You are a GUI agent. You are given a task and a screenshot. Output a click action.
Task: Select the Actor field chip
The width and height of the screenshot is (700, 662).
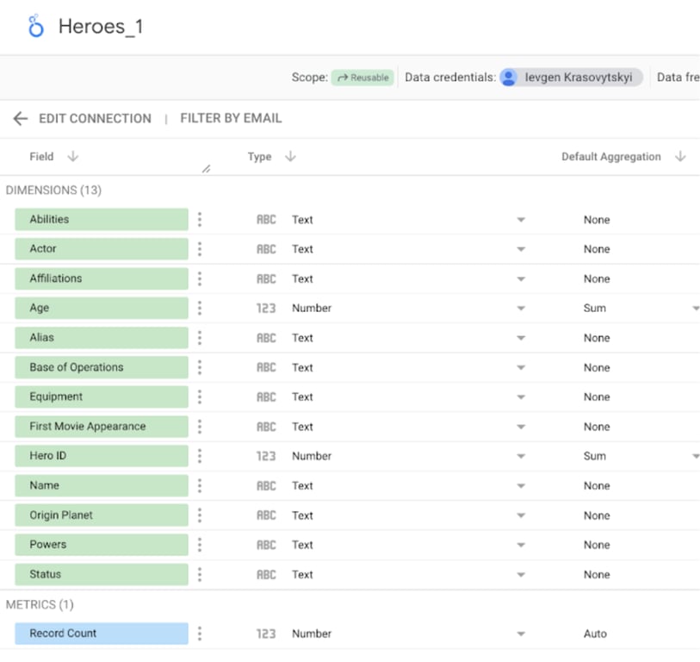click(x=102, y=249)
